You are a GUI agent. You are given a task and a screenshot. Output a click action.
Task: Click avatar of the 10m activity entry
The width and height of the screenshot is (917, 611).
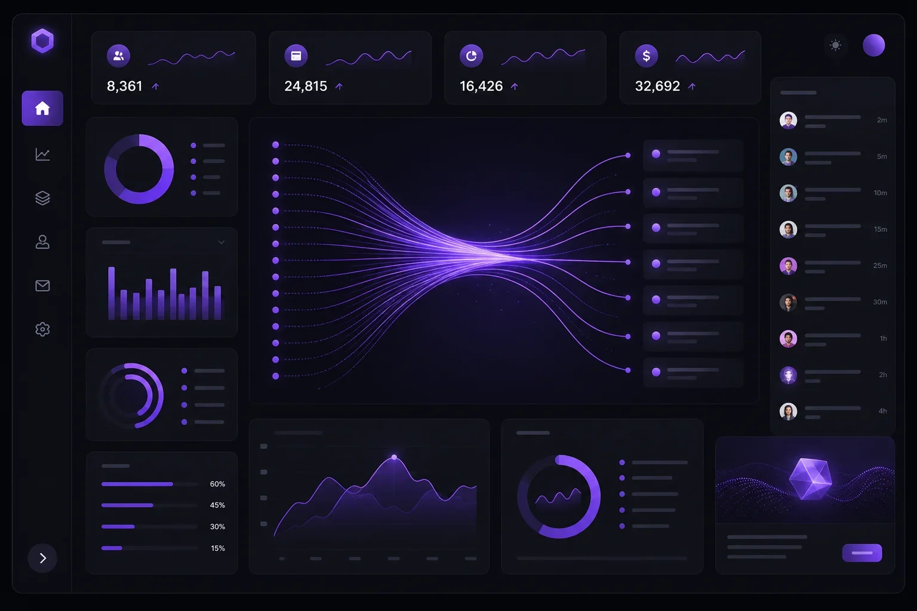(789, 193)
